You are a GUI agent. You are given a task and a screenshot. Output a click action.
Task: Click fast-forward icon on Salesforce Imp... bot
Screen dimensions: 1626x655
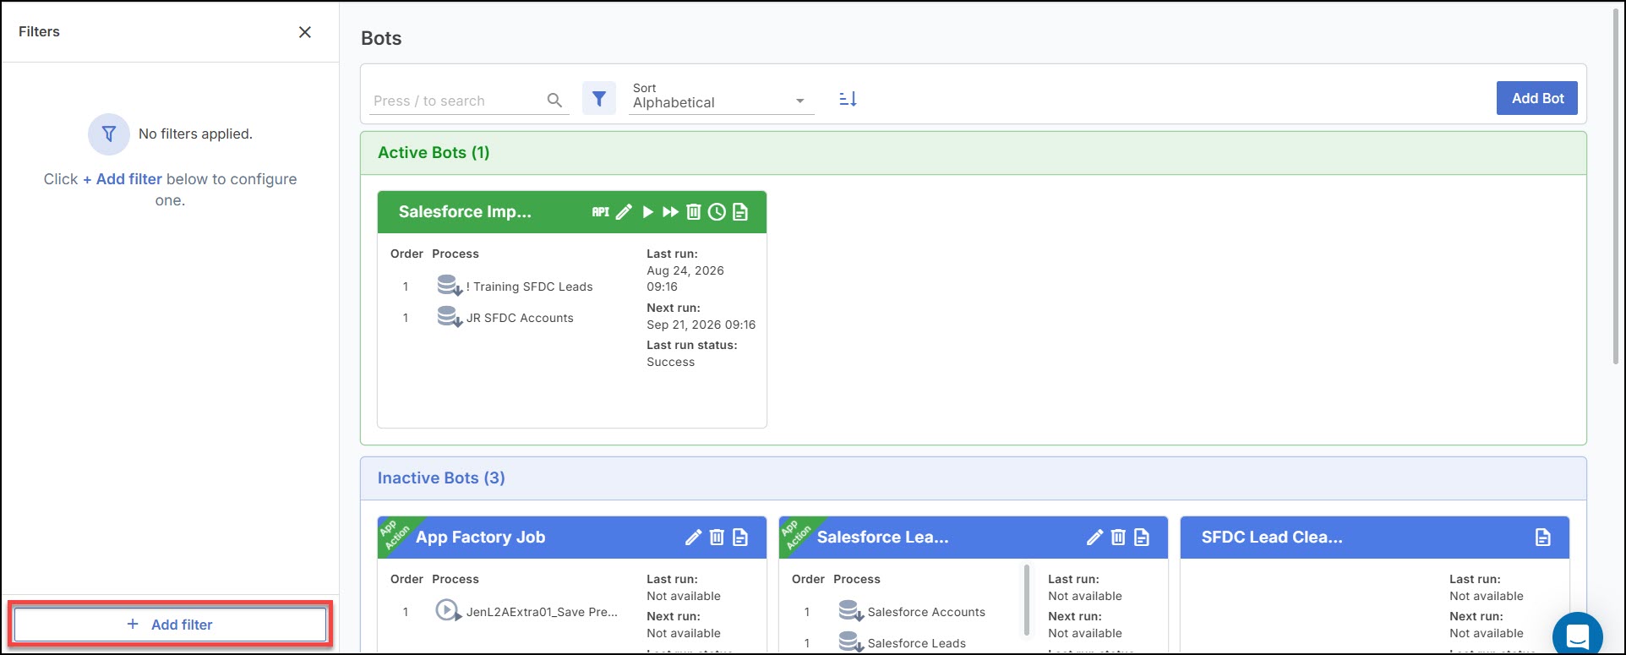coord(670,212)
